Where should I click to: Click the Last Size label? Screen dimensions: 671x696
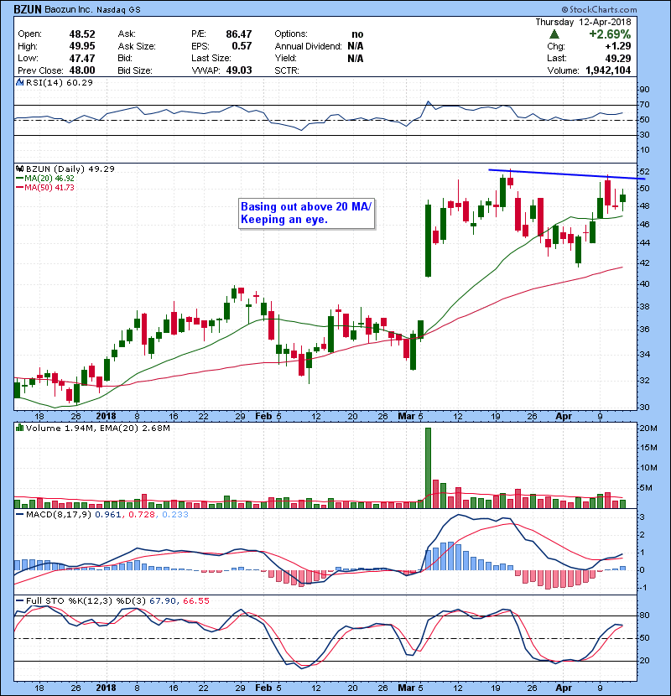click(x=211, y=58)
